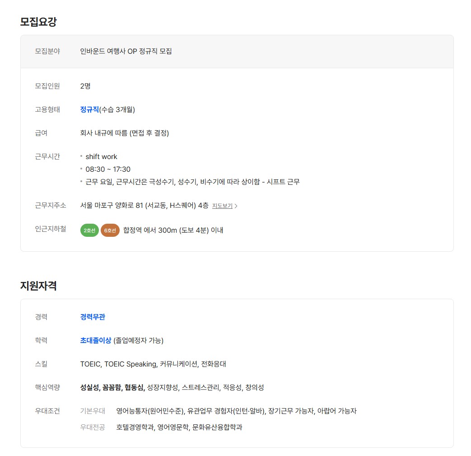
Task: Click the 기본우대 preference label
Action: 93,411
